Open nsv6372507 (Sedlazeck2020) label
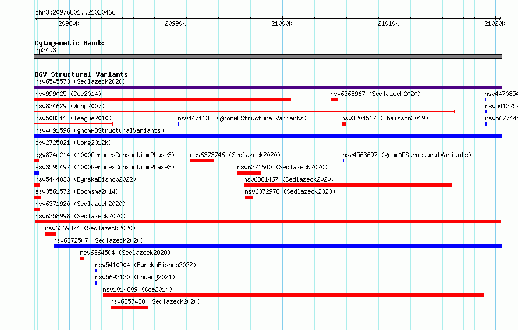 coord(98,240)
